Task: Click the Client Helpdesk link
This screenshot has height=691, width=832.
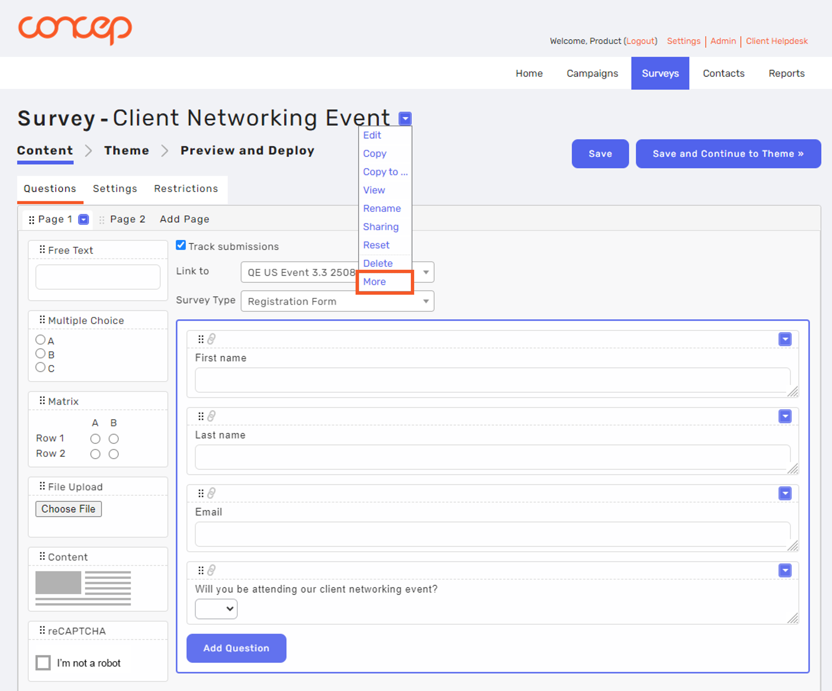Action: coord(776,41)
